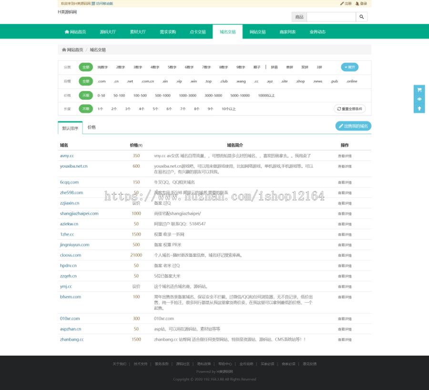Open 域名交易 nav tab
Image resolution: width=429 pixels, height=390 pixels.
coord(228,32)
